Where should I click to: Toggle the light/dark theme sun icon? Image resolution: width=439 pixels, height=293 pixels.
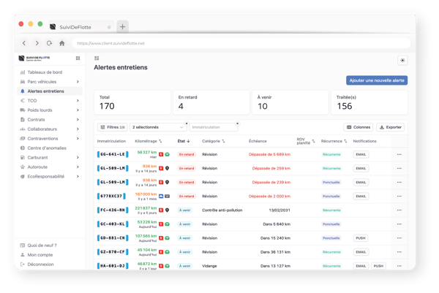[x=402, y=60]
